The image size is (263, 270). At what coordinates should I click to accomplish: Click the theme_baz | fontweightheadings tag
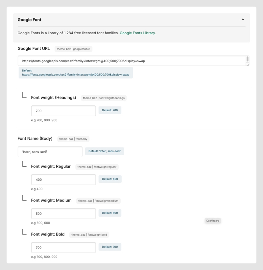pyautogui.click(x=104, y=98)
